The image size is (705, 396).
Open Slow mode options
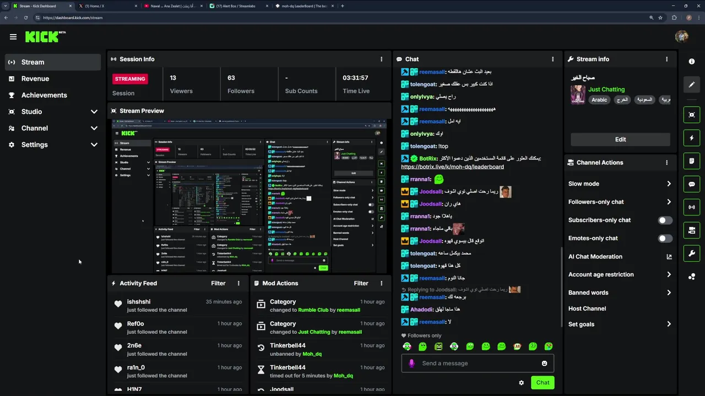click(620, 184)
